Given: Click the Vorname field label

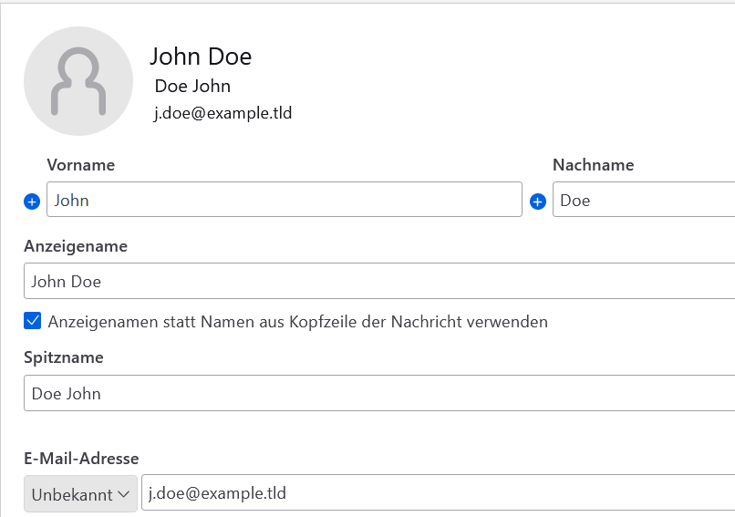Looking at the screenshot, I should (x=80, y=165).
